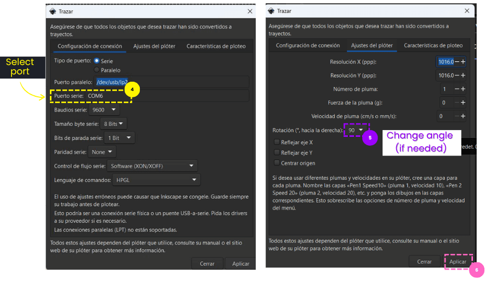The image size is (499, 281).
Task: Decrease Resolución X with the minus button
Action: pyautogui.click(x=456, y=62)
